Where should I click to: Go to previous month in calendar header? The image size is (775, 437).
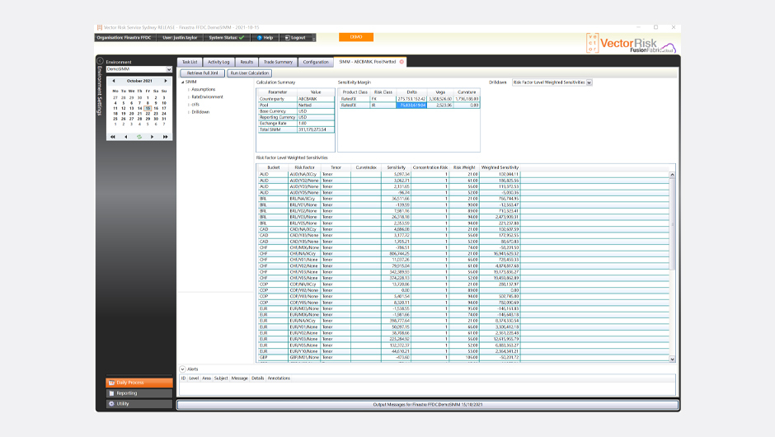point(114,81)
